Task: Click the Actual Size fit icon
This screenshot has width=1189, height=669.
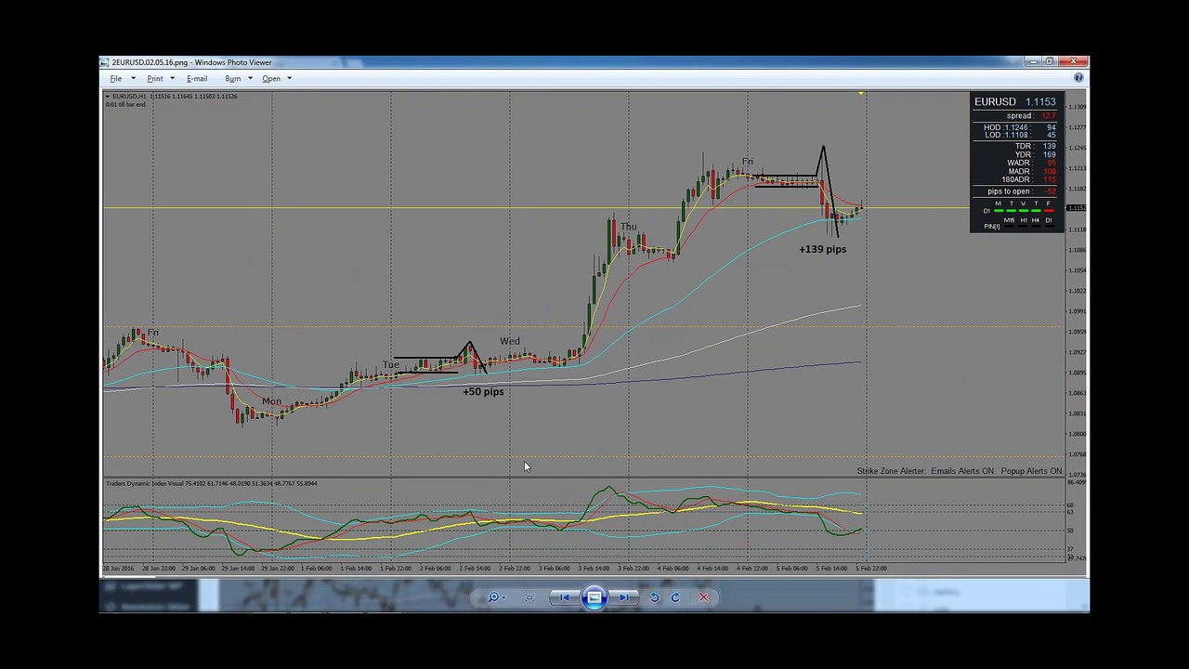Action: [x=529, y=597]
